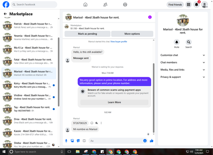
Task: Open View buyer profile link
Action: pyautogui.click(x=119, y=42)
